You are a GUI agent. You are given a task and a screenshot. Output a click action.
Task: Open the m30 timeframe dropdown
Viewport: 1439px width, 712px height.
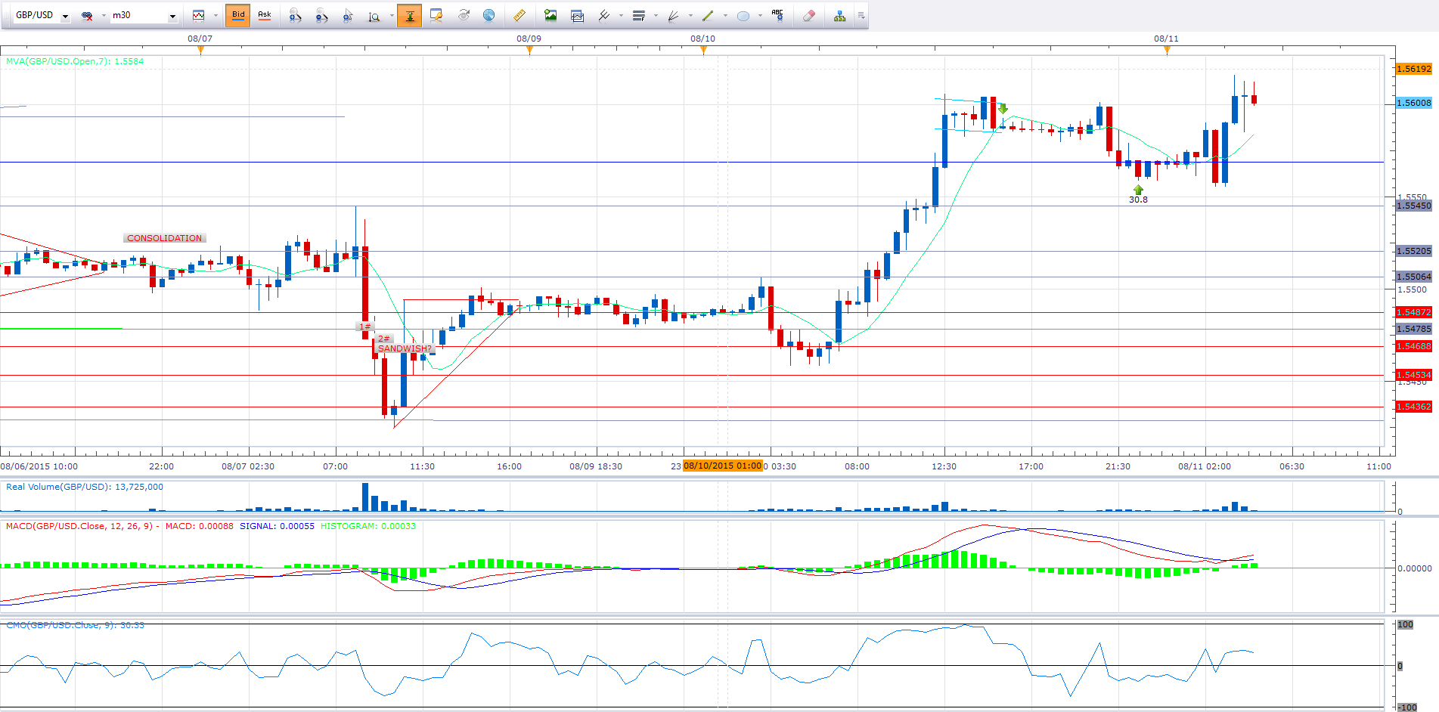pos(172,16)
